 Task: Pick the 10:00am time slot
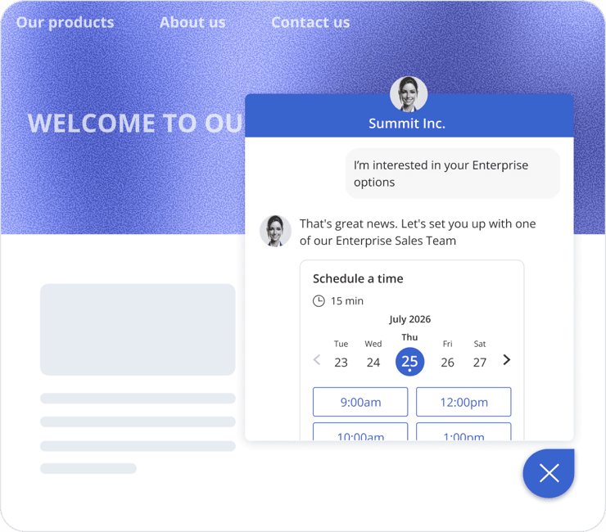[x=360, y=432]
